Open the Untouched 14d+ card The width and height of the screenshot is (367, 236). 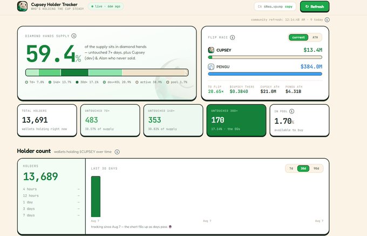pyautogui.click(x=173, y=120)
